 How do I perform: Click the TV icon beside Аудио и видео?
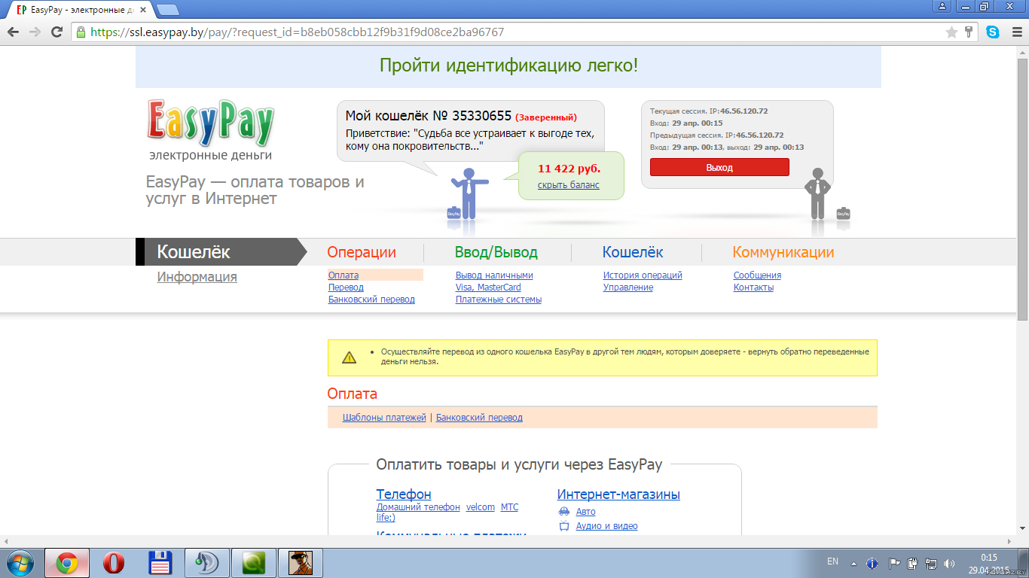[x=564, y=526]
